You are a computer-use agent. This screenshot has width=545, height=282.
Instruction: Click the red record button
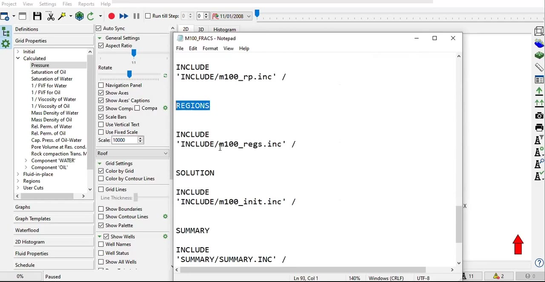tap(111, 16)
